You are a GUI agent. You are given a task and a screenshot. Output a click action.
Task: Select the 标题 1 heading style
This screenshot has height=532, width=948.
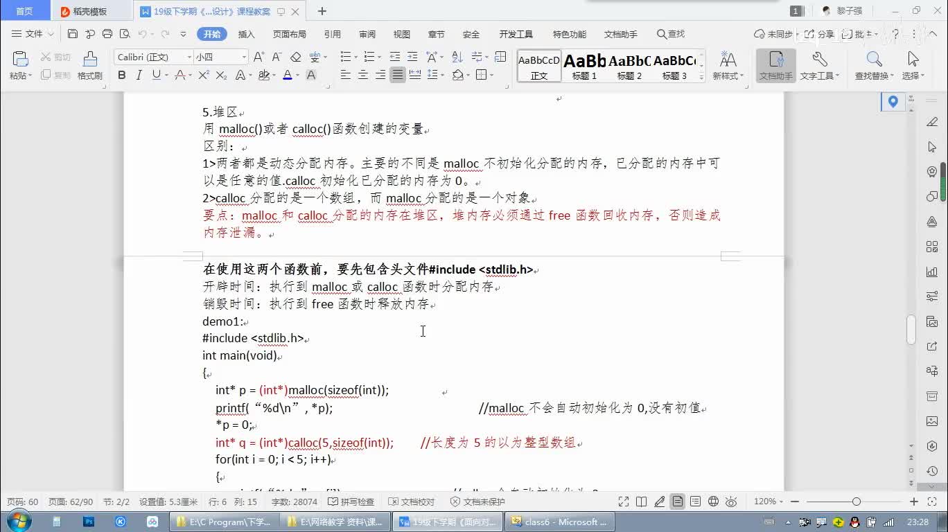(x=584, y=66)
